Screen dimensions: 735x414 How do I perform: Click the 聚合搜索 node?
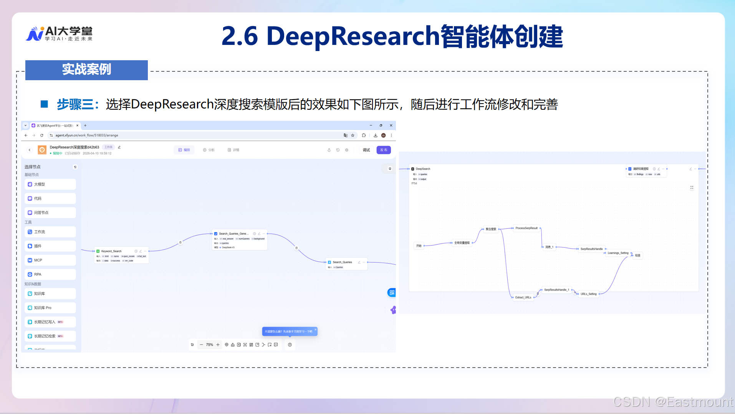(x=491, y=229)
